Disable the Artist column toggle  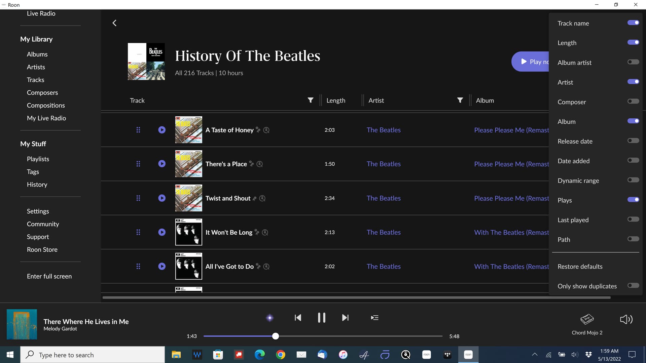[x=633, y=82]
